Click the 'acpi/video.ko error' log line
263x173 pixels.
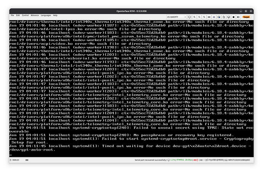click(80, 44)
